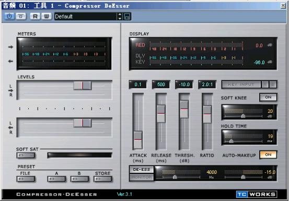Click the Ver.3.1 version text
The height and width of the screenshot is (201, 289).
click(124, 194)
